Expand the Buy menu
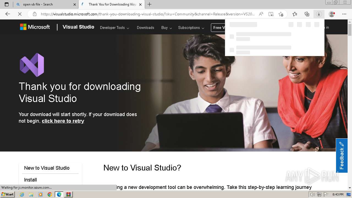The width and height of the screenshot is (352, 198). pos(167,28)
